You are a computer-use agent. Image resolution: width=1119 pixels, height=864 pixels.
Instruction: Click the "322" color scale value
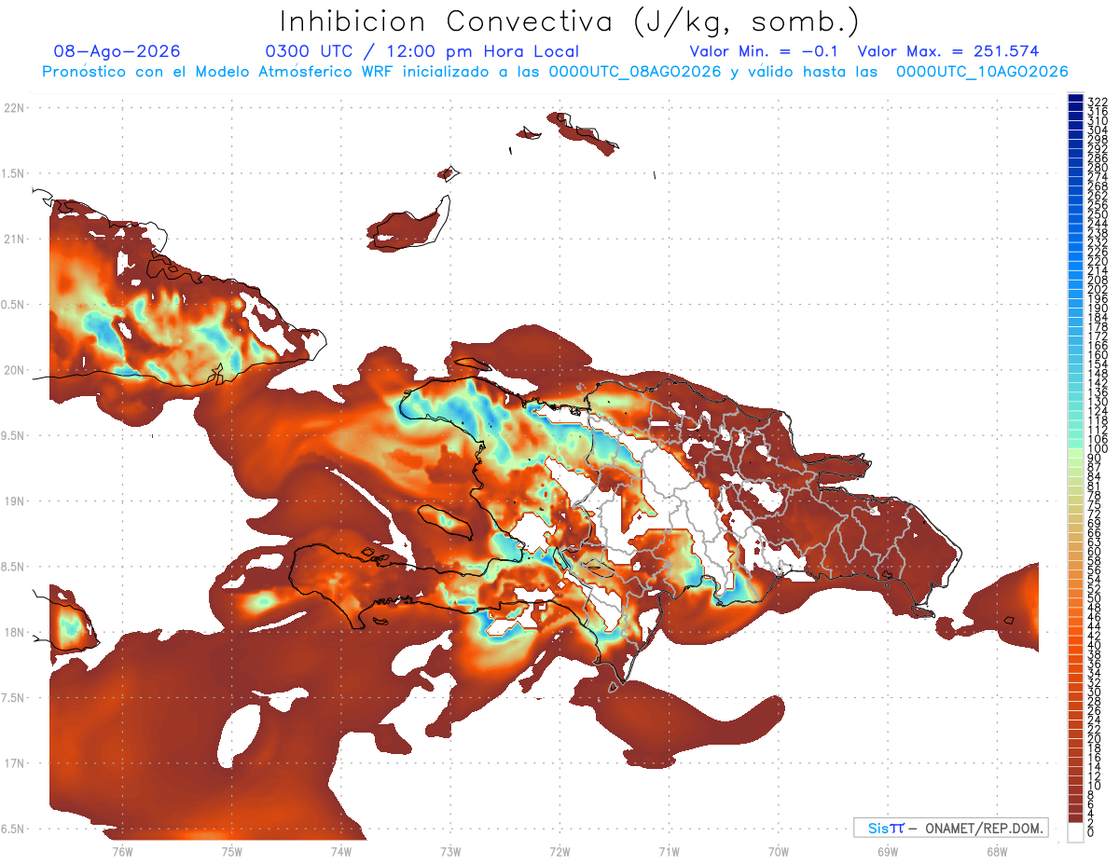point(1097,102)
